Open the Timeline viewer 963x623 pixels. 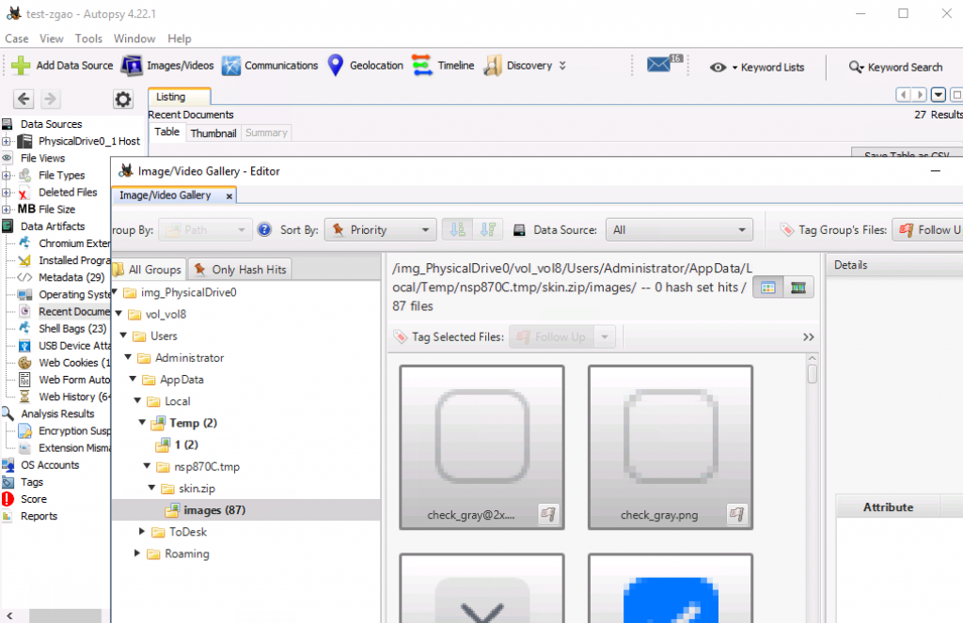443,66
